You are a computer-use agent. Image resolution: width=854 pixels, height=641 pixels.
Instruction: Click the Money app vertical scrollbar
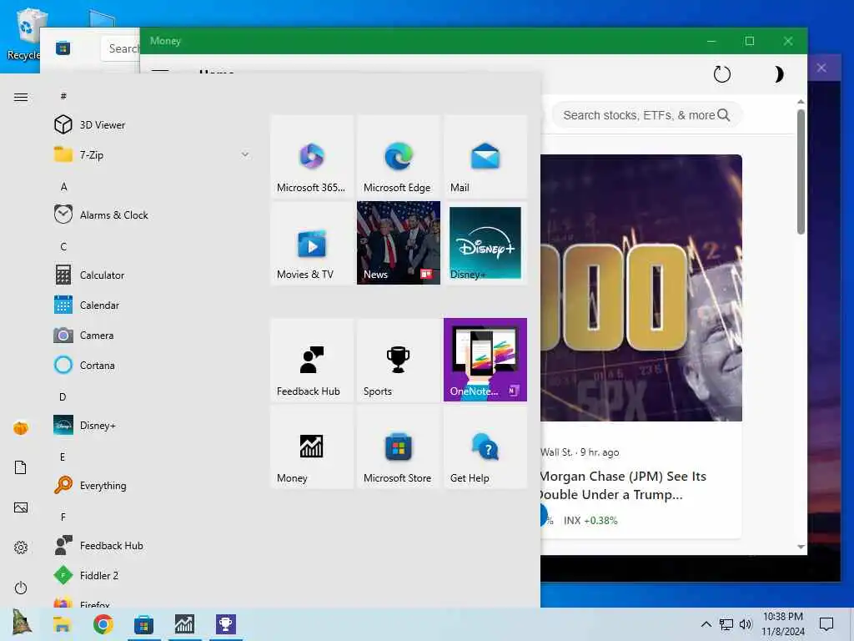click(x=801, y=172)
